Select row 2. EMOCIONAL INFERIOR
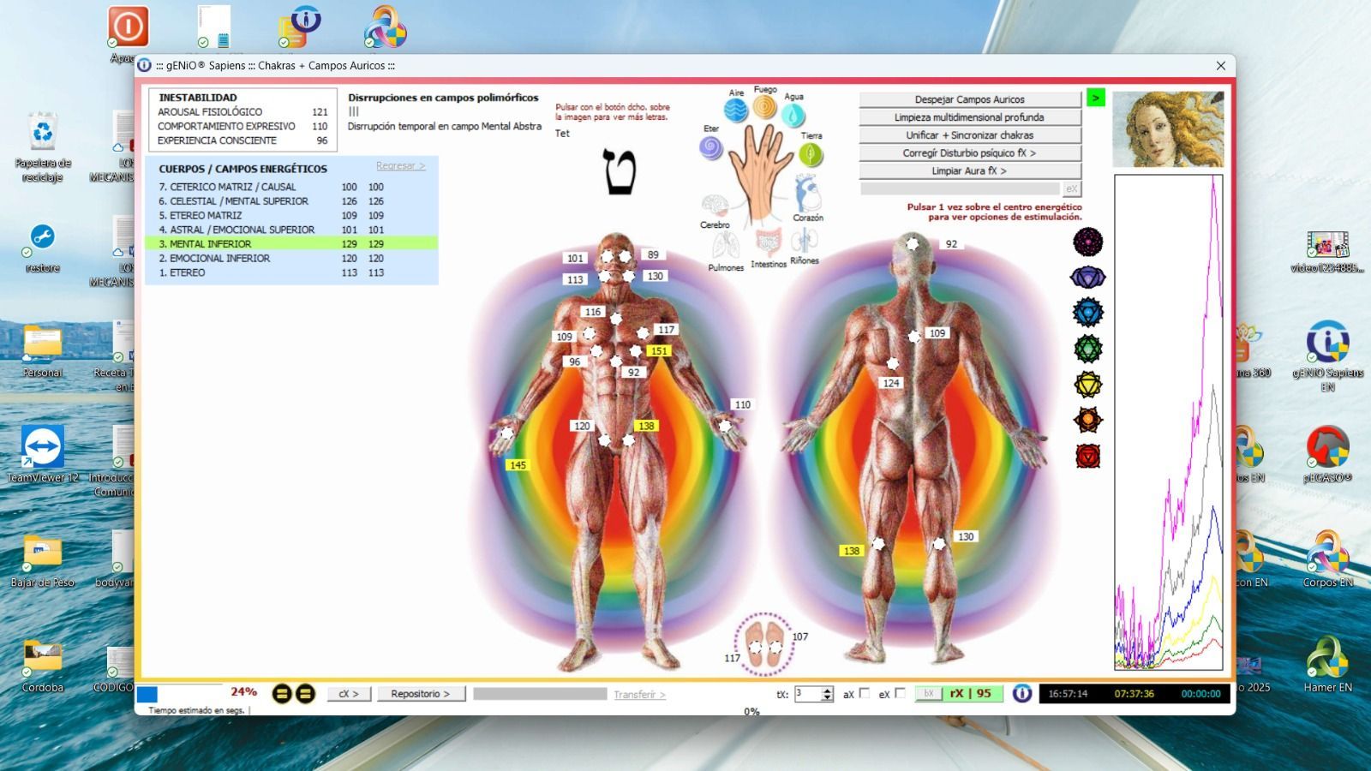1371x771 pixels. (291, 258)
